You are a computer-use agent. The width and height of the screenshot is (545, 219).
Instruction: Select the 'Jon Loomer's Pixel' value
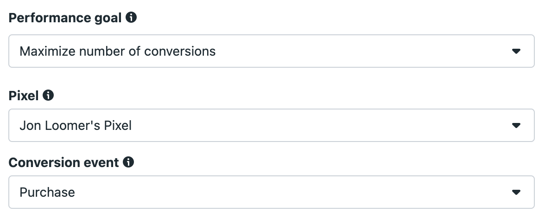click(x=76, y=125)
